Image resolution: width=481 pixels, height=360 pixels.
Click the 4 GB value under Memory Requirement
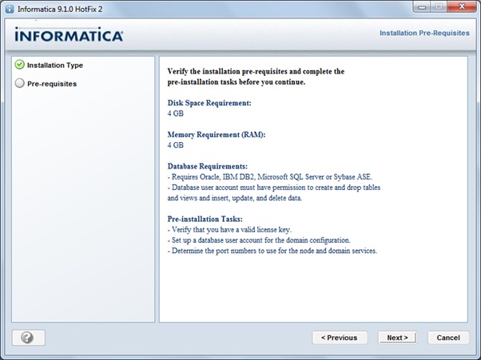tap(176, 145)
